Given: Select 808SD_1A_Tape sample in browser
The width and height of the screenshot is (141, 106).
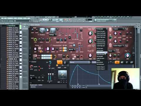Looking at the screenshot, I should 13,30.
